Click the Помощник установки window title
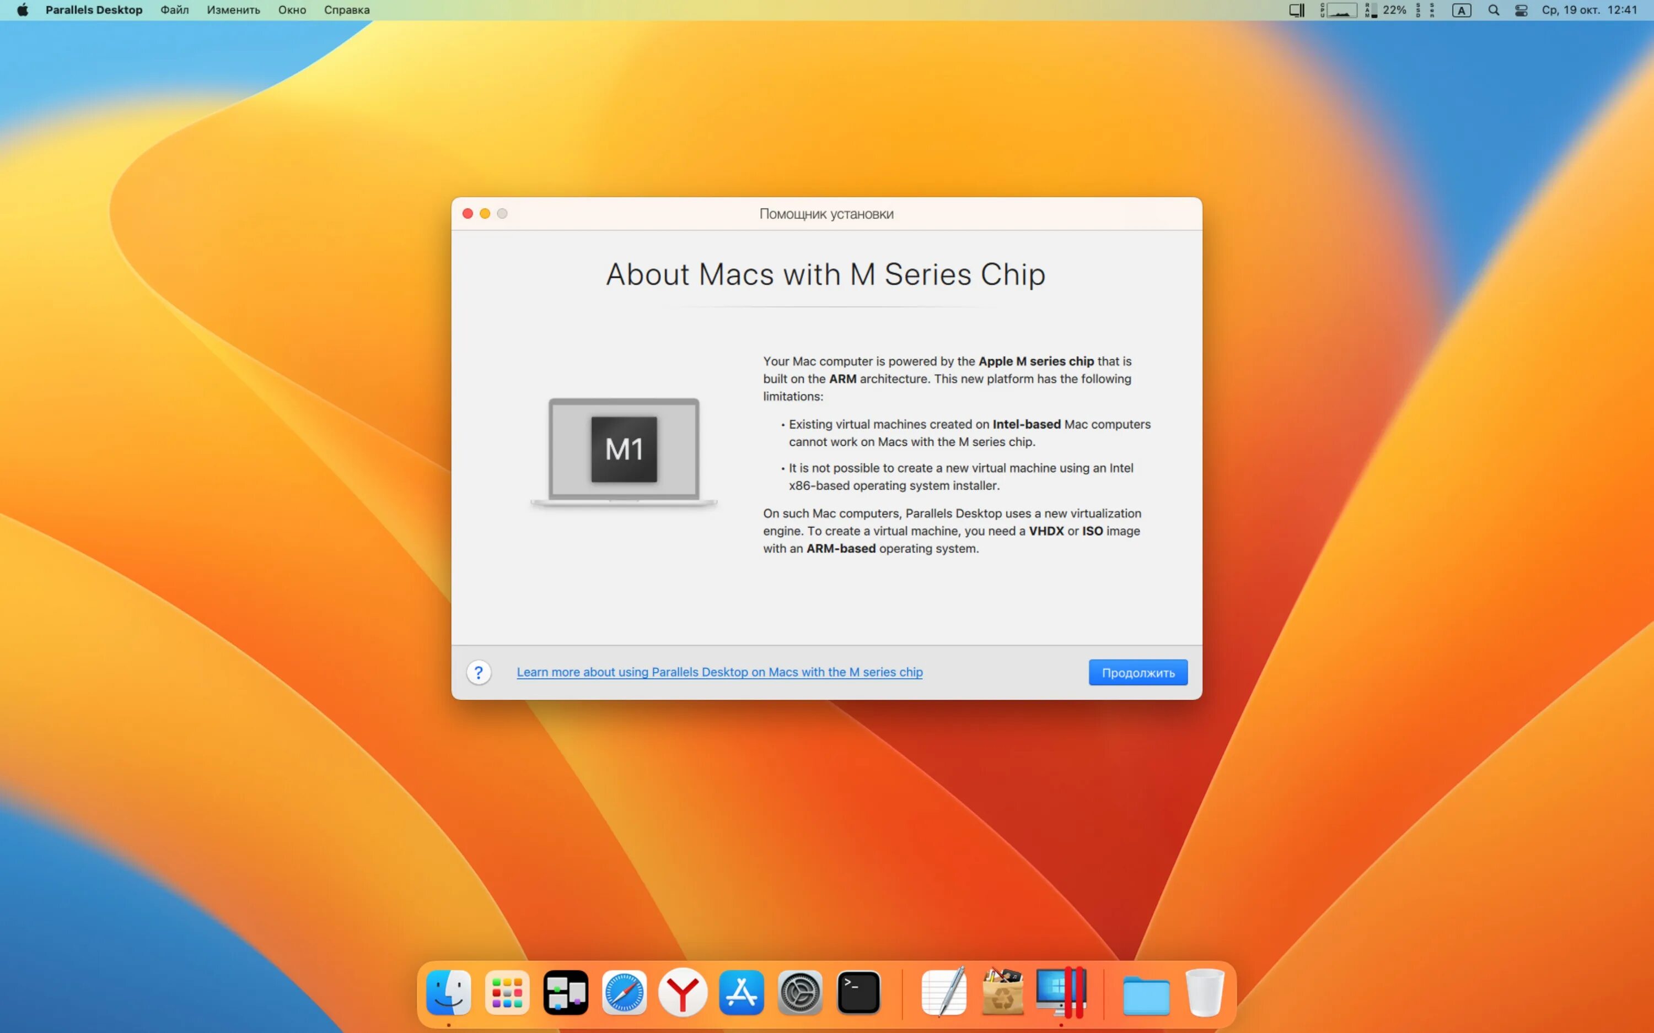The width and height of the screenshot is (1654, 1033). pyautogui.click(x=826, y=214)
